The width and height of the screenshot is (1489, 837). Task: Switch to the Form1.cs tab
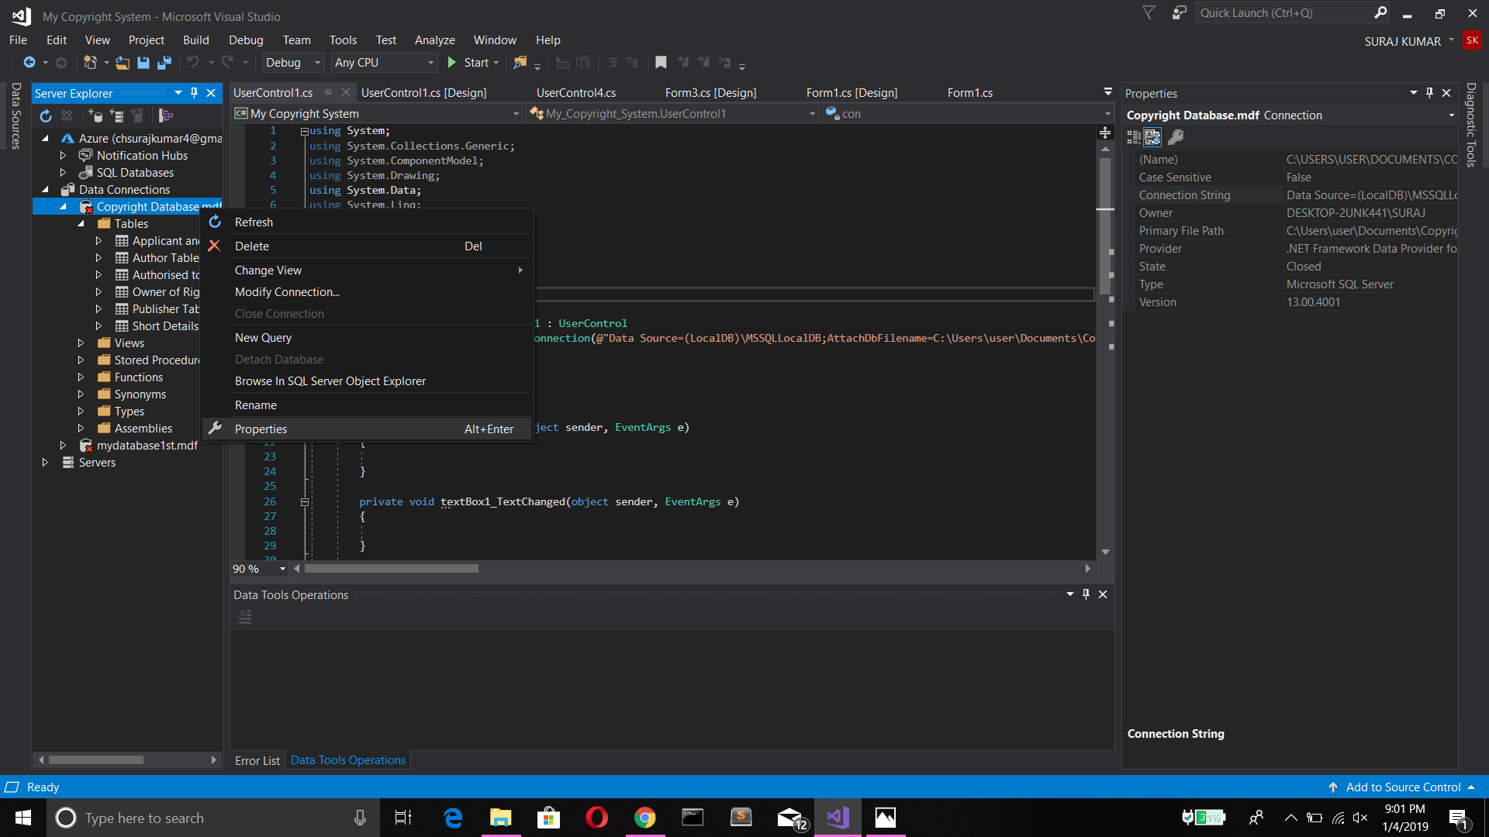pos(970,92)
